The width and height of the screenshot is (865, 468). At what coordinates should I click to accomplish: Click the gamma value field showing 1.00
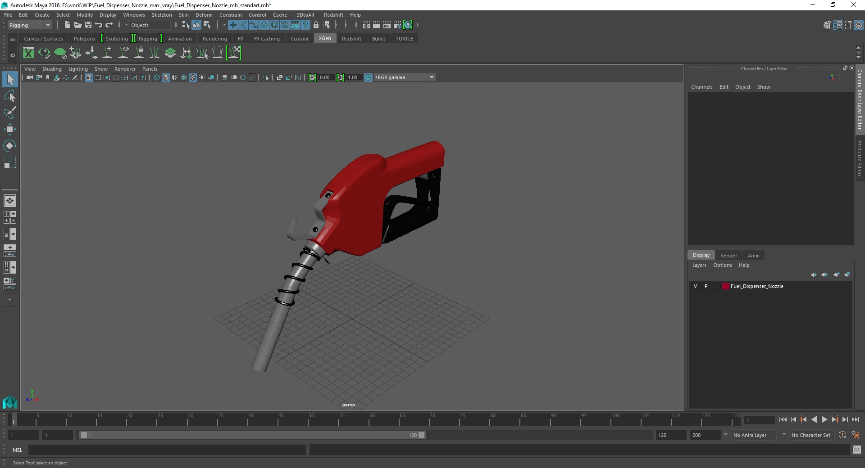pyautogui.click(x=353, y=77)
